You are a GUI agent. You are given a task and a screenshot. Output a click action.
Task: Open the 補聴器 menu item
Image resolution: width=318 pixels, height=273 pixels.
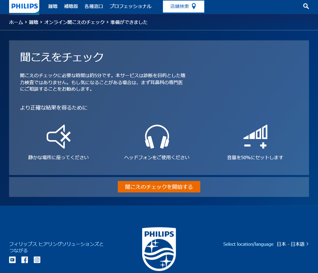(x=71, y=6)
